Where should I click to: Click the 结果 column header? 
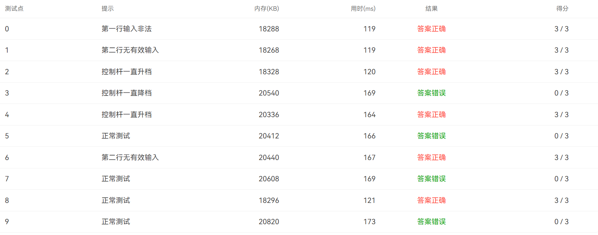coord(432,9)
